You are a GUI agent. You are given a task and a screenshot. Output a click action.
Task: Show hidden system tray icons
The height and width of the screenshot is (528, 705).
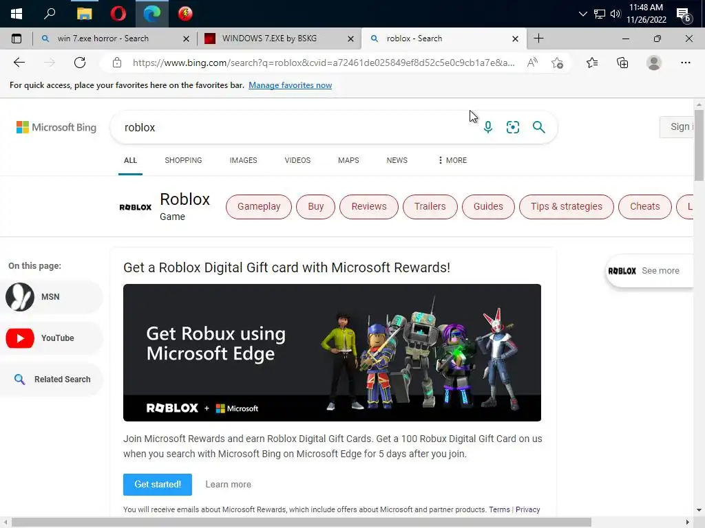[582, 14]
